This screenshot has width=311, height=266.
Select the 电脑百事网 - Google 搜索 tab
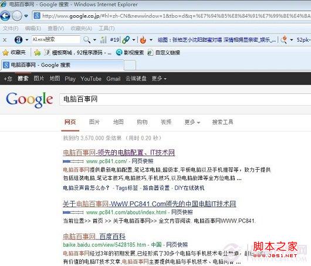click(63, 65)
